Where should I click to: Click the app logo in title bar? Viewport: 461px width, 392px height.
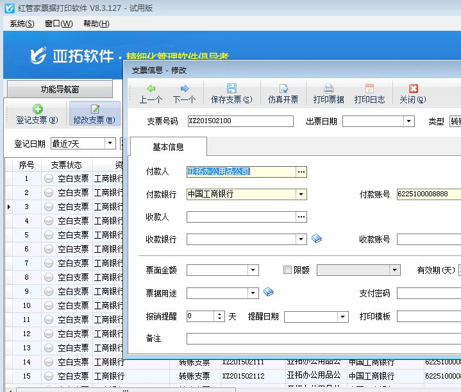click(10, 8)
